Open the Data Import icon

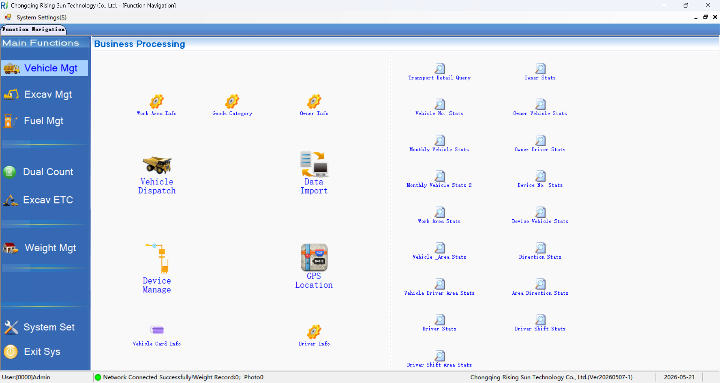314,164
